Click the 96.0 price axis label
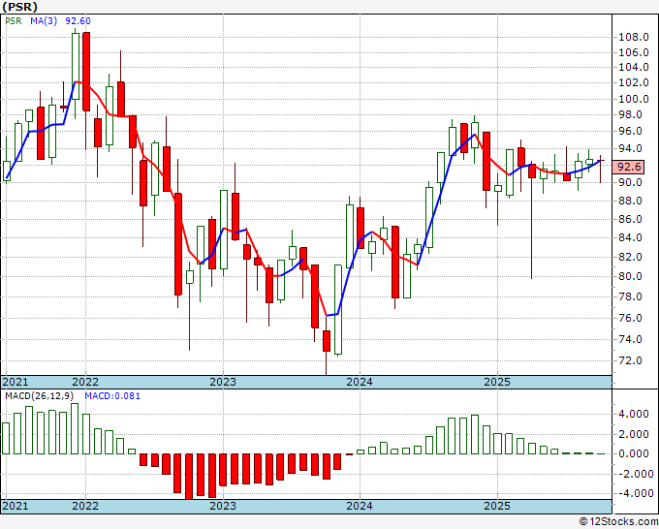This screenshot has width=659, height=529. coord(631,132)
